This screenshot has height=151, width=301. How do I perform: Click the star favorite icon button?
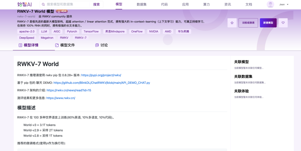(x=232, y=23)
